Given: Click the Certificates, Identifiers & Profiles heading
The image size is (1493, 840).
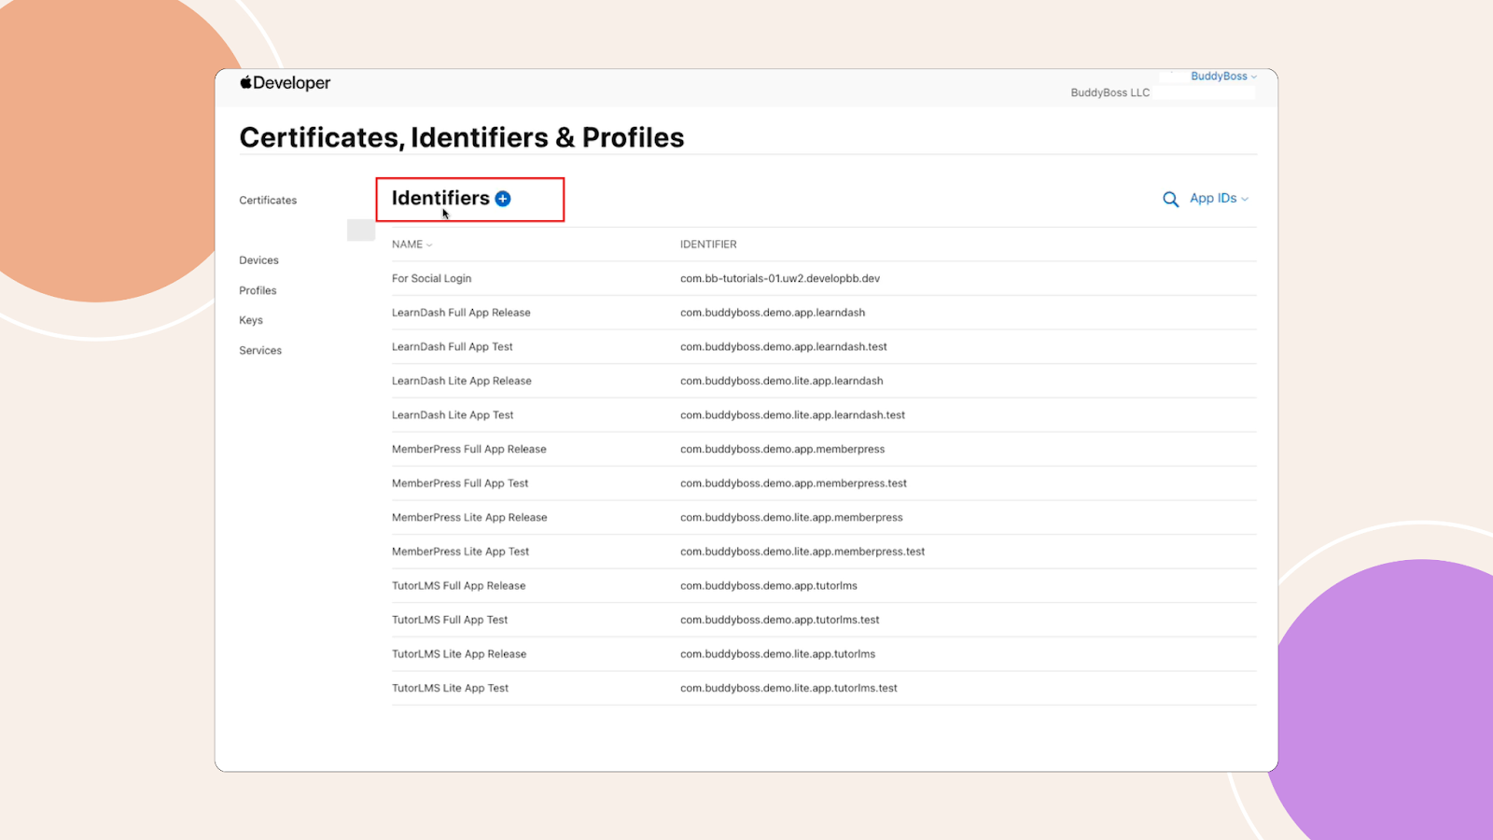Looking at the screenshot, I should point(462,138).
